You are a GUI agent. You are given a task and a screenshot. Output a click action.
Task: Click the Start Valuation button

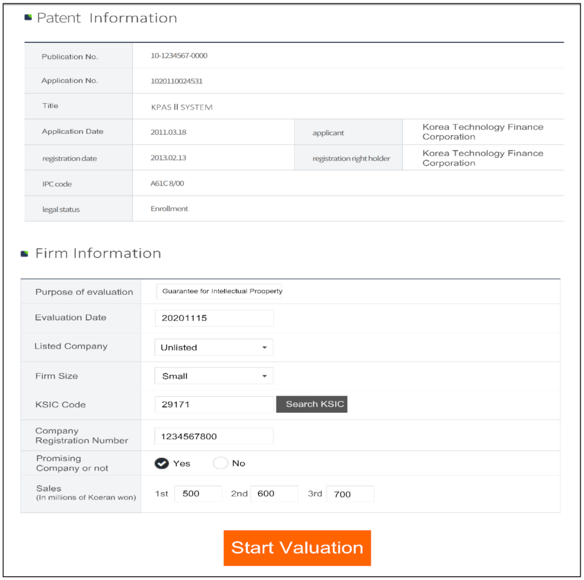[297, 548]
